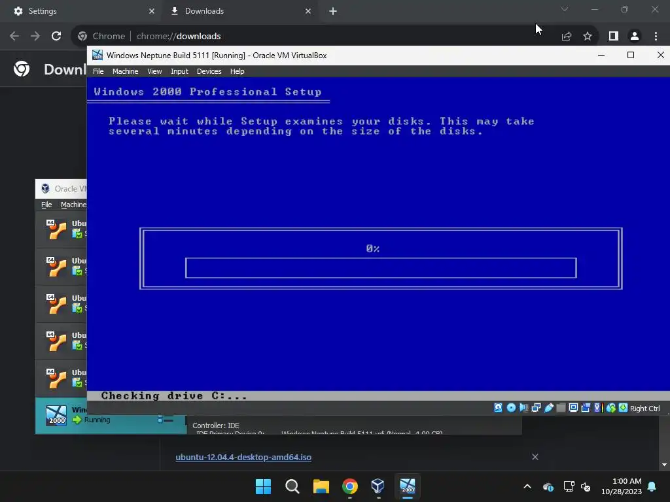Click the mouse integration status icon
Screen dimensions: 670x502
pos(611,408)
